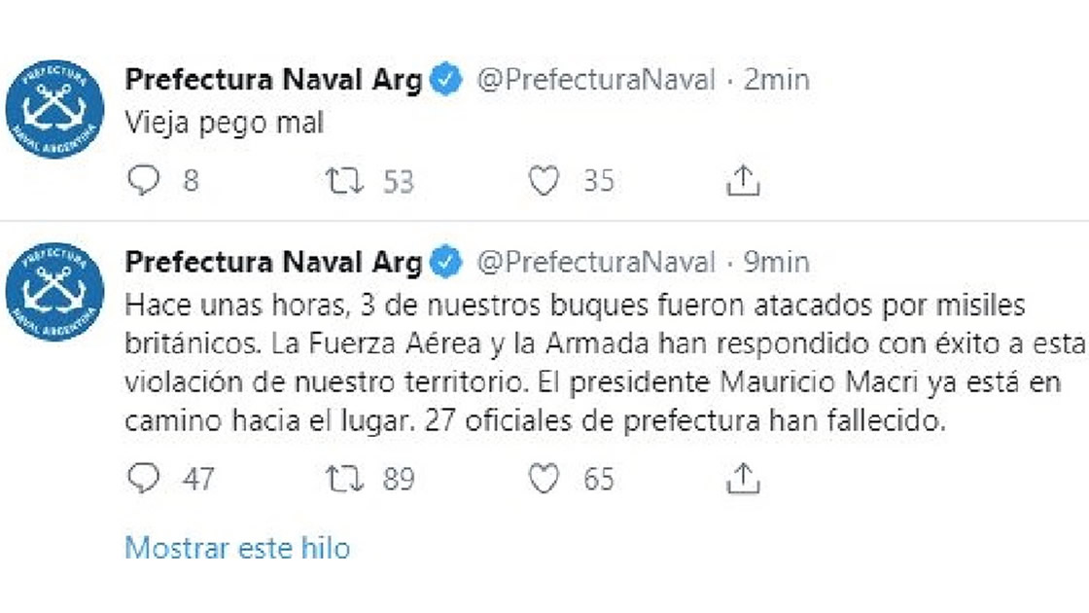Click 'Prefectura Naval Arg' name on first tweet
1089x613 pixels.
[x=273, y=80]
